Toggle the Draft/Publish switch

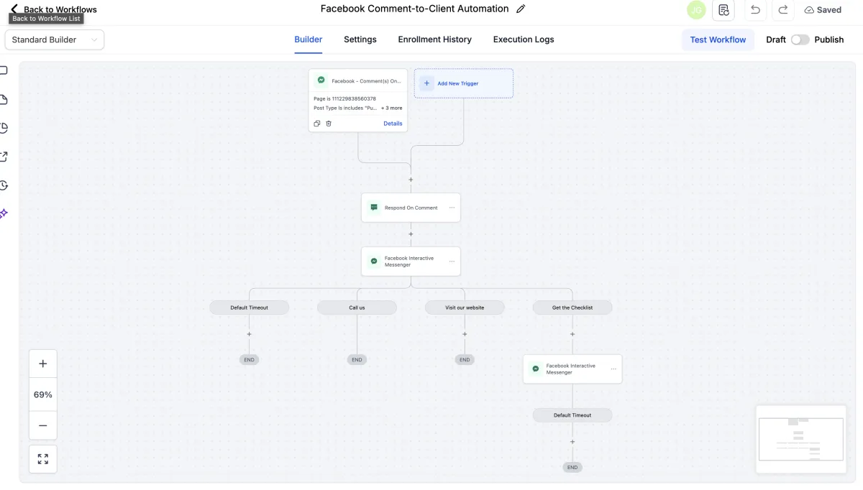pos(800,40)
